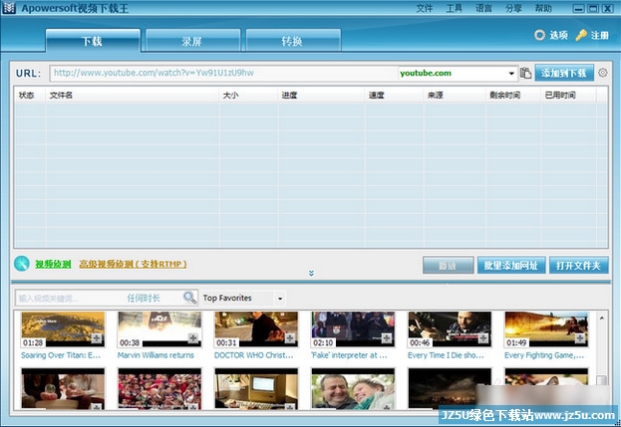Open 工具 menu
Viewport: 621px width, 427px height.
(455, 8)
